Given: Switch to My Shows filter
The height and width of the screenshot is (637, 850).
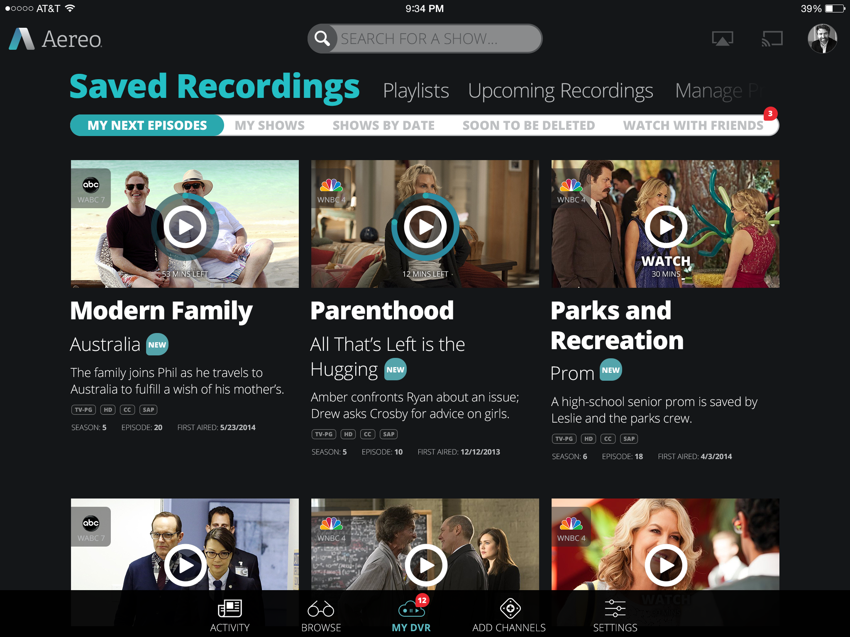Looking at the screenshot, I should [269, 125].
